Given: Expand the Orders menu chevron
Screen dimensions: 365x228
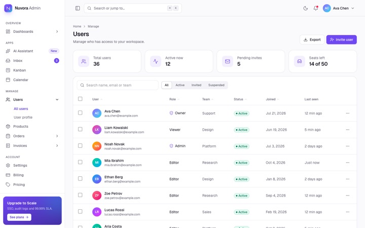Looking at the screenshot, I should point(57,136).
